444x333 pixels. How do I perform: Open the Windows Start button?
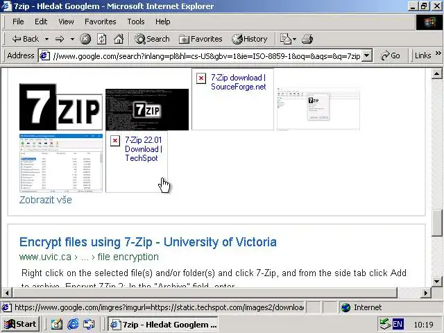coord(20,324)
